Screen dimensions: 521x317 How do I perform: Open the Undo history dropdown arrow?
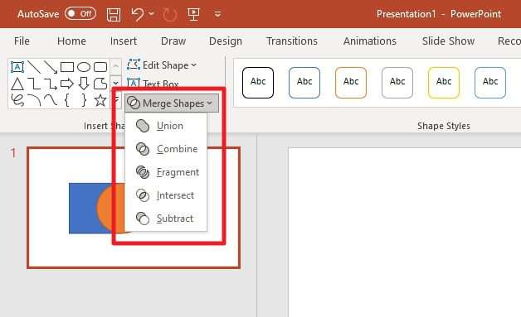(x=152, y=14)
